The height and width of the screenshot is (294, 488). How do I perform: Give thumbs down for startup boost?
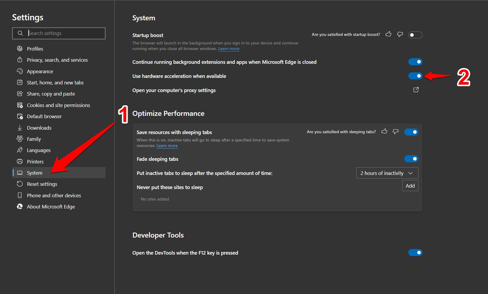pyautogui.click(x=400, y=34)
